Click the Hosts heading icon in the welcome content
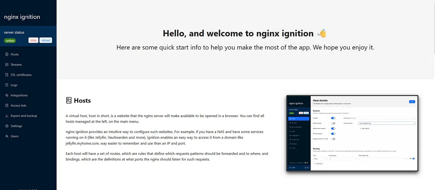This screenshot has height=190, width=435. click(x=69, y=100)
